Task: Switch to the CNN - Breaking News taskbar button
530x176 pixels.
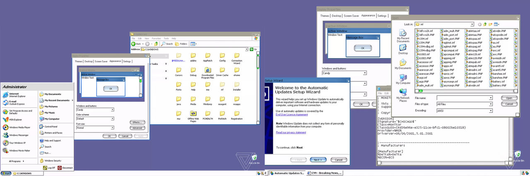Action: pos(325,173)
